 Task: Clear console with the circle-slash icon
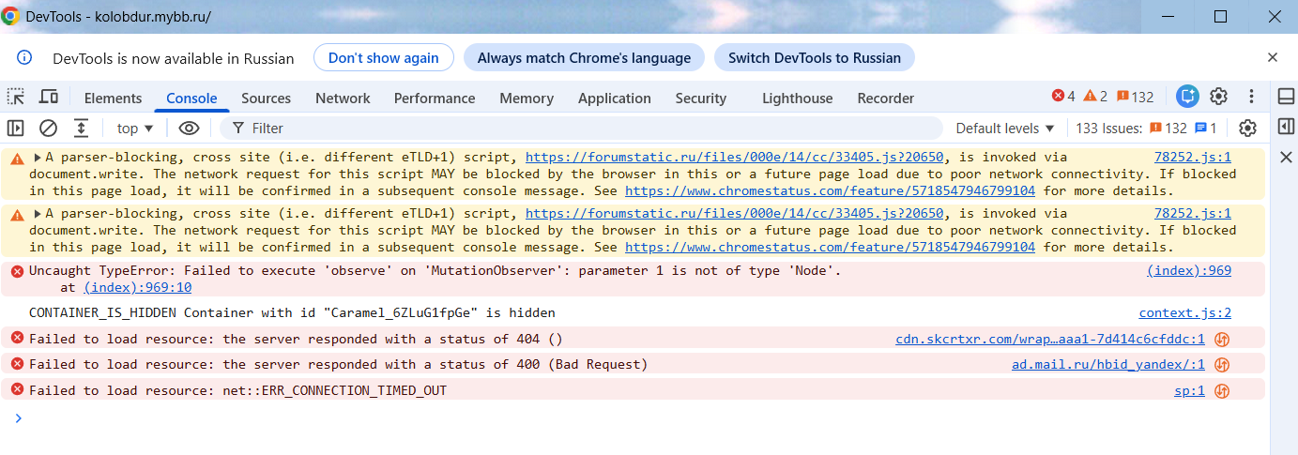[48, 128]
